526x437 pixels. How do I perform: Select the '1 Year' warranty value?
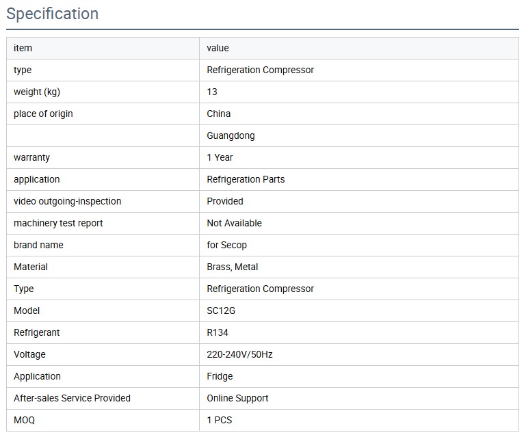(x=220, y=157)
